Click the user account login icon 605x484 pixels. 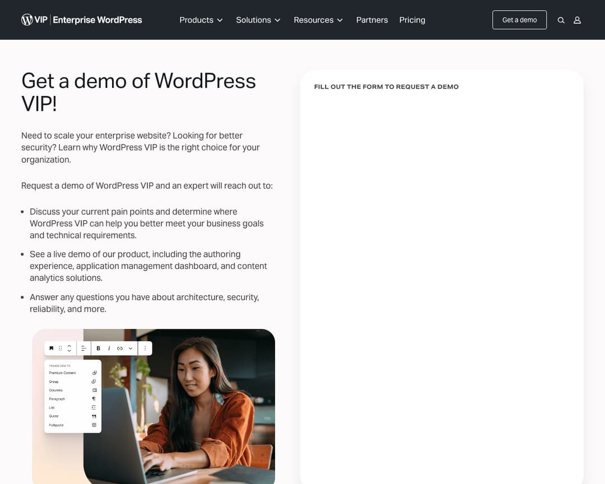tap(577, 20)
